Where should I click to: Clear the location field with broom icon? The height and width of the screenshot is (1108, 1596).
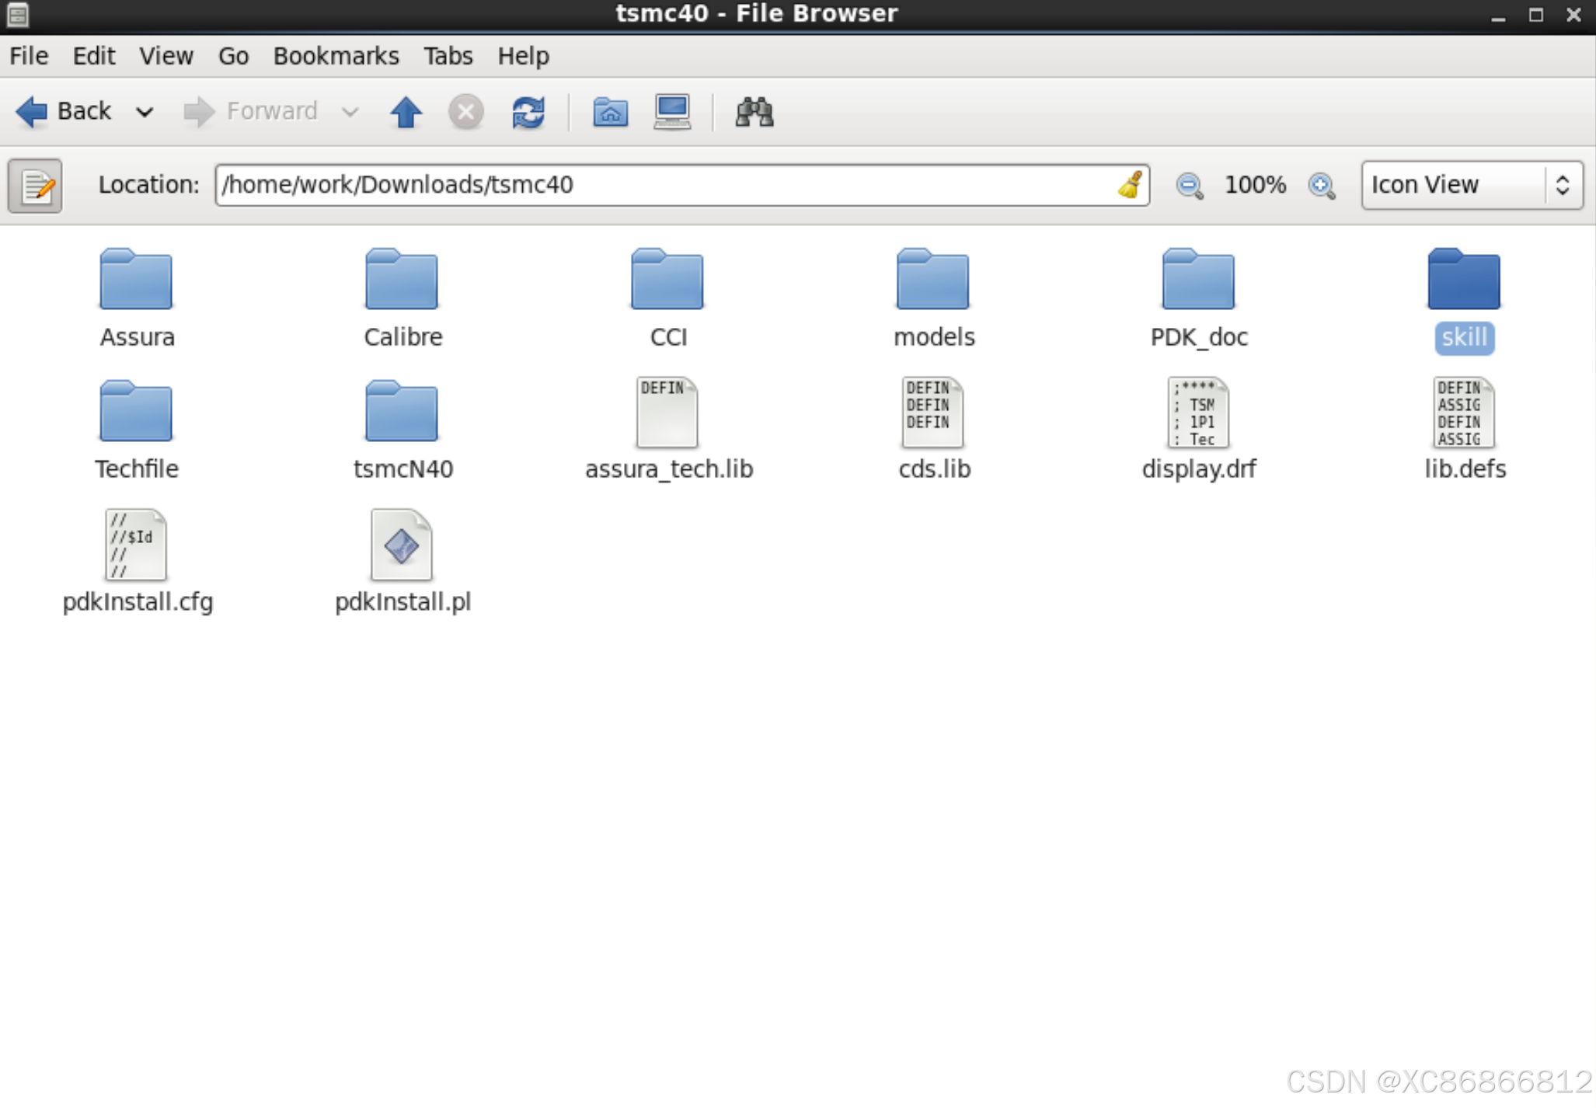[1131, 185]
